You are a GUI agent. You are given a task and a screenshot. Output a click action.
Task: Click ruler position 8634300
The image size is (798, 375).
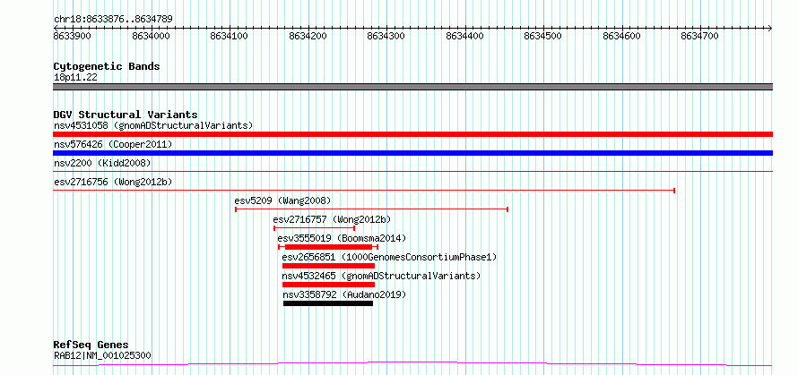(x=386, y=36)
